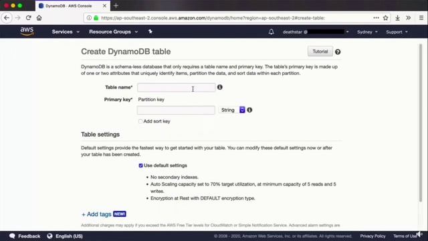428x241 pixels.
Task: Open a new browser tab
Action: tap(116, 6)
